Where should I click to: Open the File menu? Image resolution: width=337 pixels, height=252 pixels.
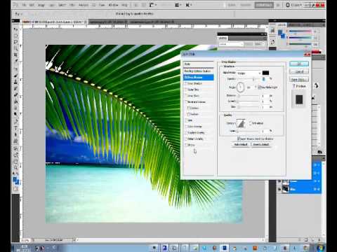pyautogui.click(x=24, y=5)
